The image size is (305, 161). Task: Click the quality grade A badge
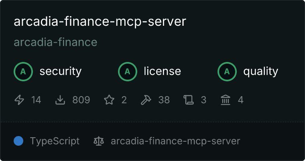(227, 72)
